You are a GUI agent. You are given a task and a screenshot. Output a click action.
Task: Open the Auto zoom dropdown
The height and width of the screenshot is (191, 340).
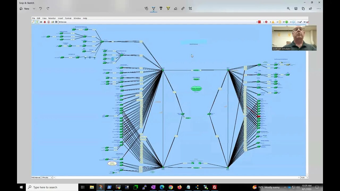[304, 177]
